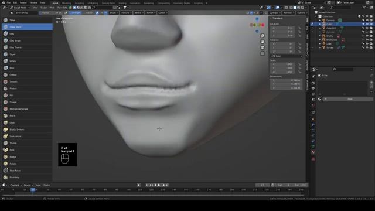The height and width of the screenshot is (211, 375).
Task: Open the Stroke settings dropdown
Action: tap(139, 13)
